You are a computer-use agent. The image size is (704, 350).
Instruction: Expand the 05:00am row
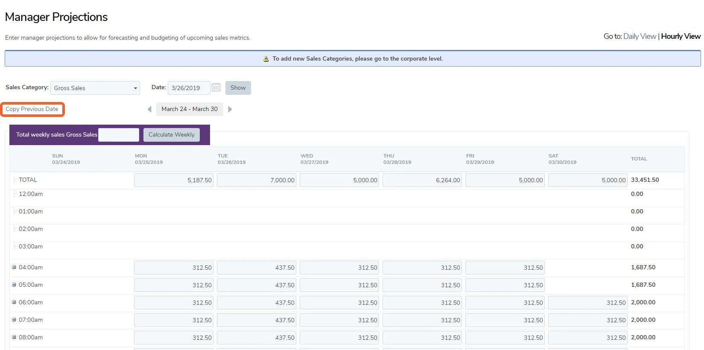pos(14,285)
